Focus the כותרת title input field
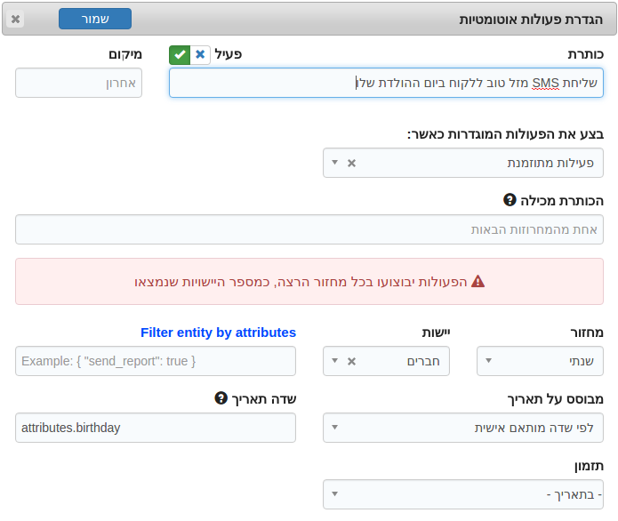 click(x=386, y=83)
